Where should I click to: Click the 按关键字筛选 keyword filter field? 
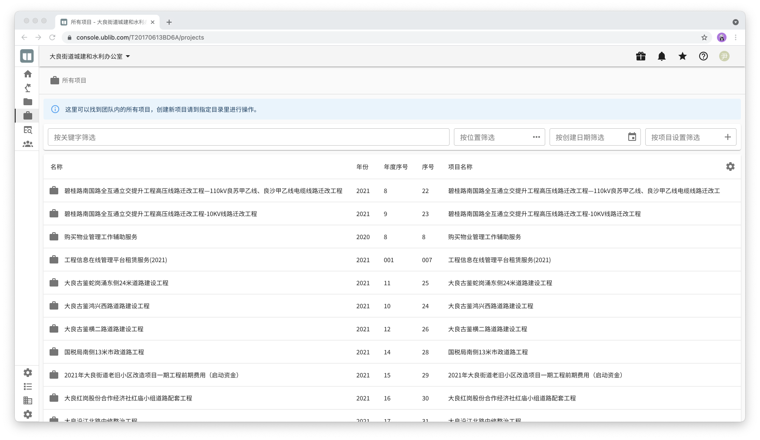(248, 137)
